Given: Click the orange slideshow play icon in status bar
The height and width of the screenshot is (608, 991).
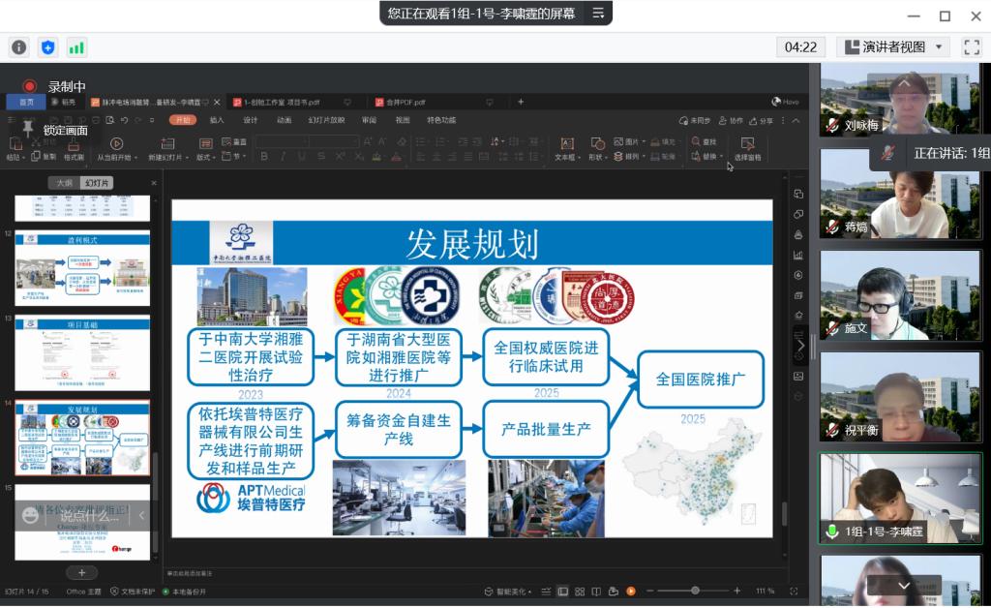Looking at the screenshot, I should 631,591.
